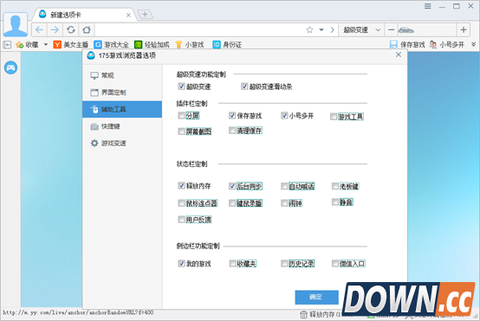Image resolution: width=480 pixels, height=321 pixels.
Task: Enable the 收藏夹 checkbox
Action: pos(233,263)
